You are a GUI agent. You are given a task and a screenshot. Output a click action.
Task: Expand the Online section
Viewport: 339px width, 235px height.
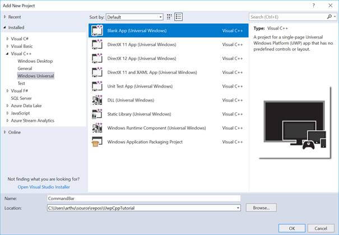5,132
